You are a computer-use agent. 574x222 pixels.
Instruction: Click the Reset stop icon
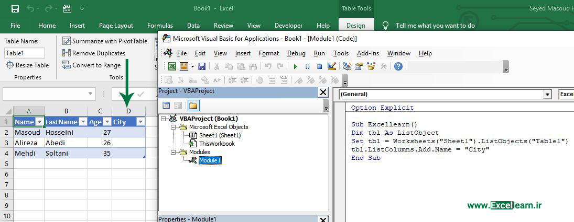319,66
